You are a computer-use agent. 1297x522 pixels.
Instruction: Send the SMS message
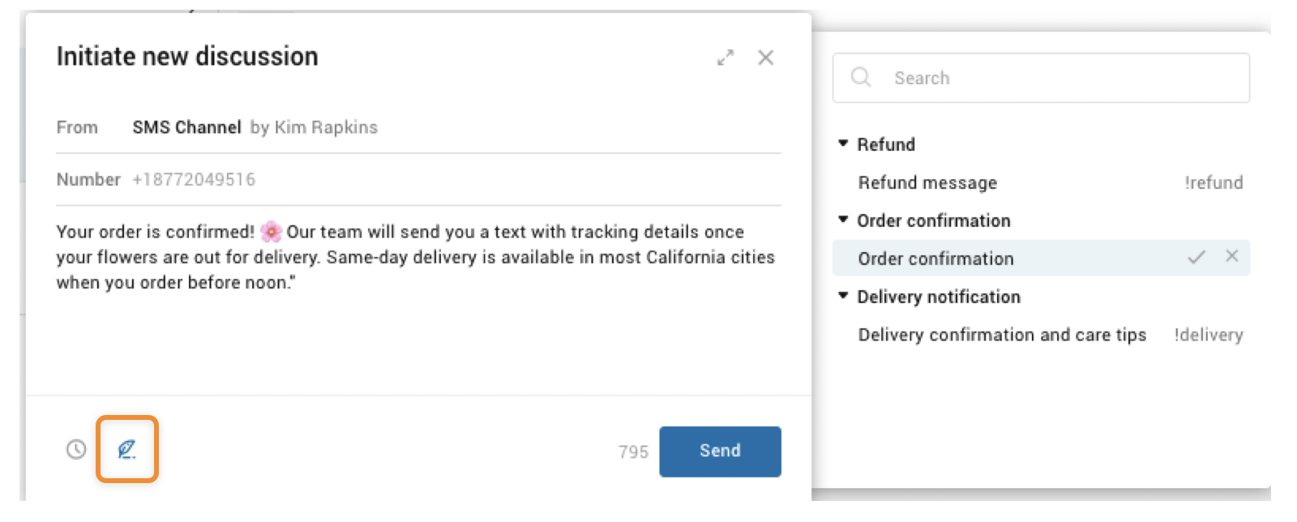tap(720, 451)
